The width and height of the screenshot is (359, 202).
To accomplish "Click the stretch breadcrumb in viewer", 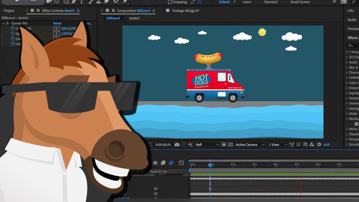I will (134, 18).
